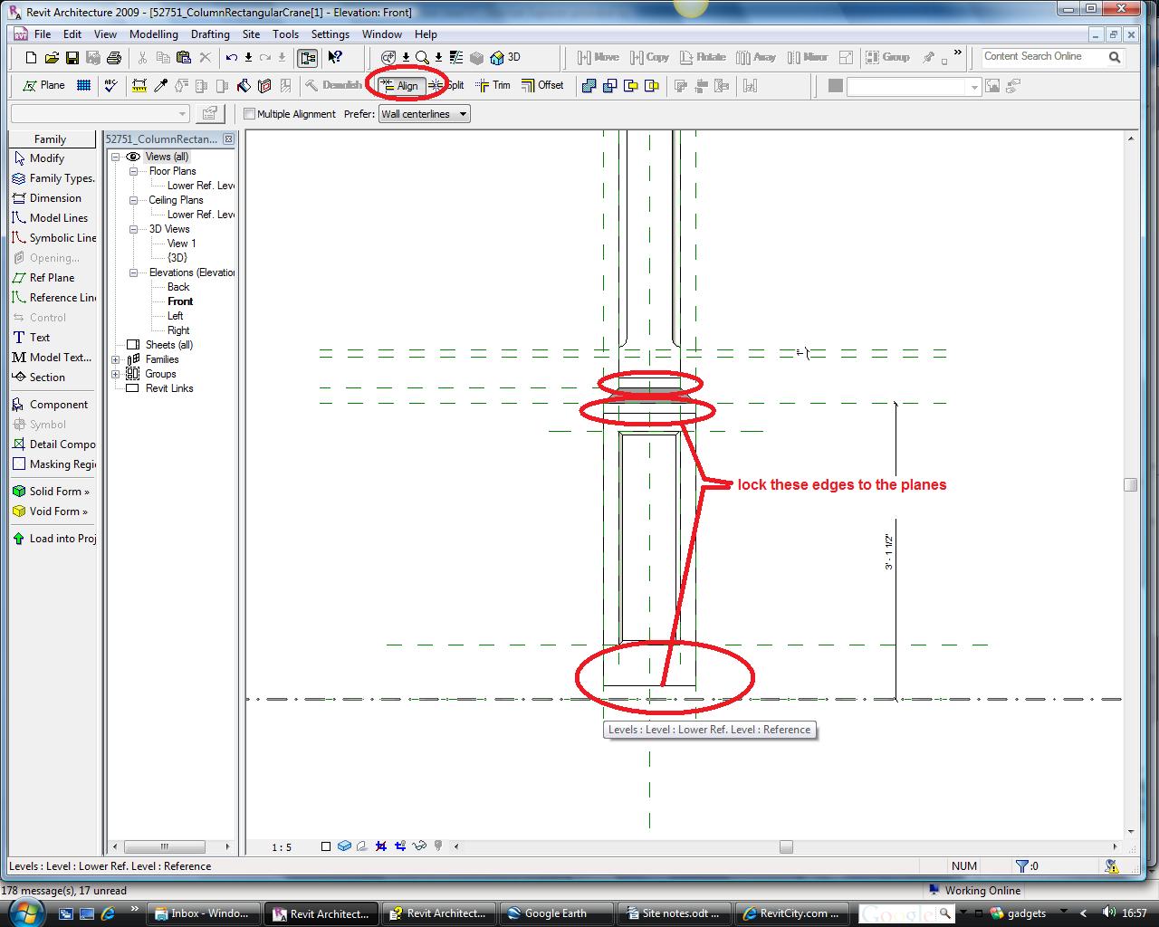Choose the Solid Form tool
1159x927 pixels.
click(54, 492)
